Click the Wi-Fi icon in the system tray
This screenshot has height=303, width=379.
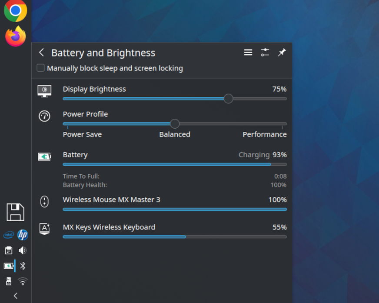22,282
